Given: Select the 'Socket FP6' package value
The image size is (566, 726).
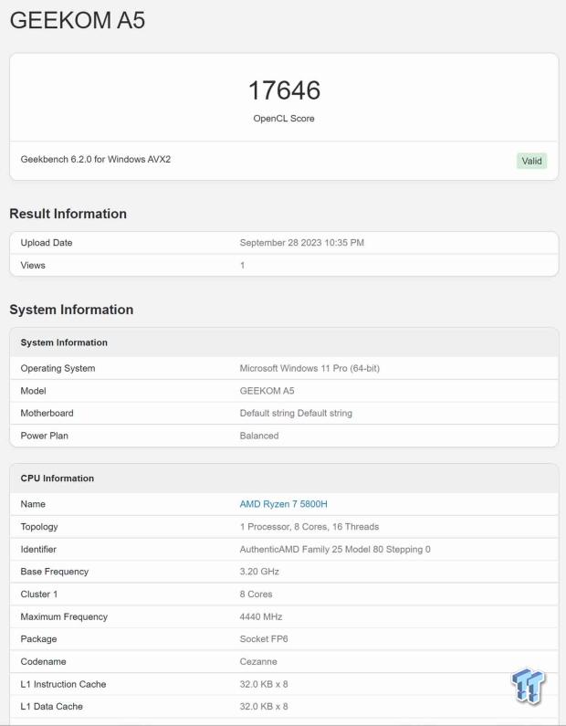Looking at the screenshot, I should tap(264, 639).
